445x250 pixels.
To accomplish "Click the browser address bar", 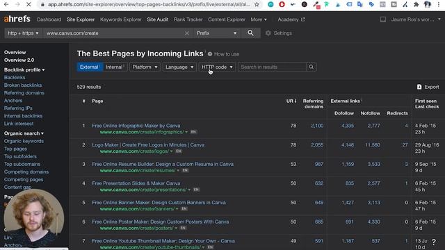I will (148, 5).
